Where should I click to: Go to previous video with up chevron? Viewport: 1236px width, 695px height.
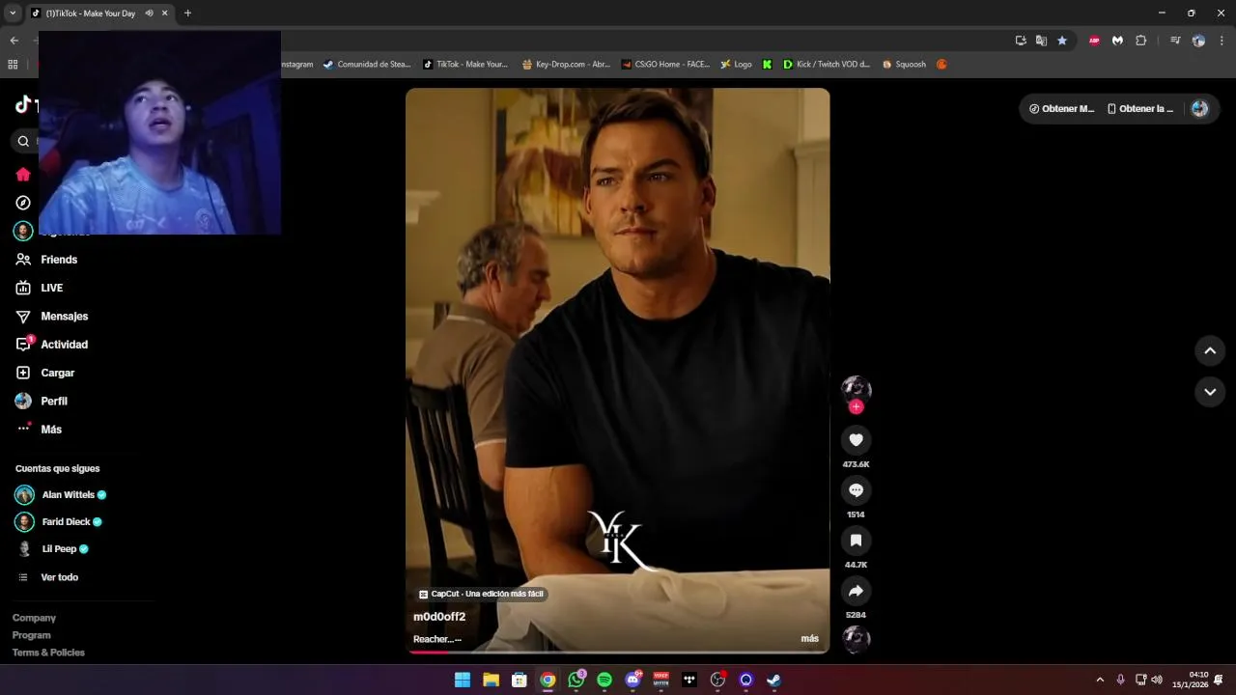pos(1210,350)
